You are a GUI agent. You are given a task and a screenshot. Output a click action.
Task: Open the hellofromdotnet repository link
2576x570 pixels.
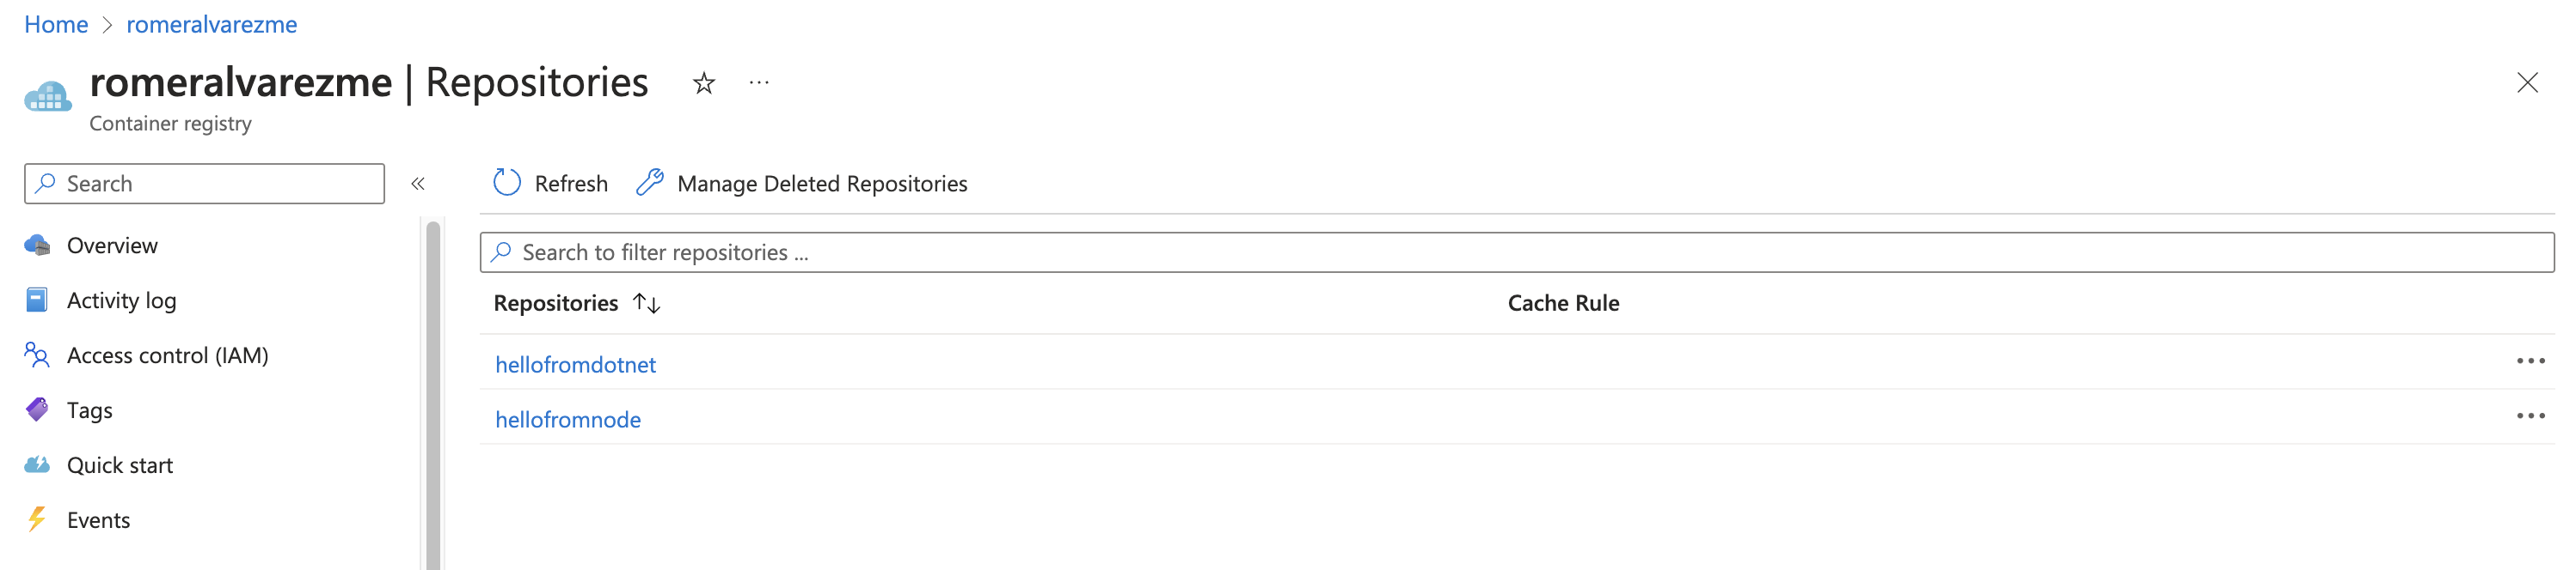click(x=575, y=366)
